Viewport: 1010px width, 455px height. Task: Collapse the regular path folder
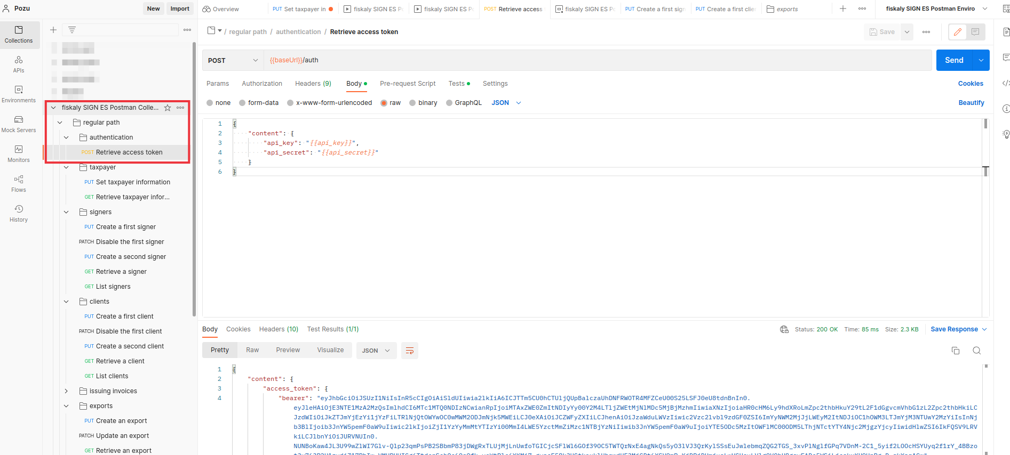point(60,123)
